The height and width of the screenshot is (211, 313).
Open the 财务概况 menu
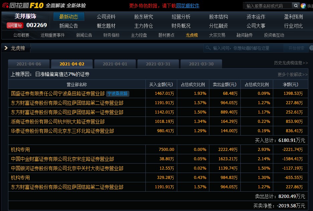tap(181, 26)
